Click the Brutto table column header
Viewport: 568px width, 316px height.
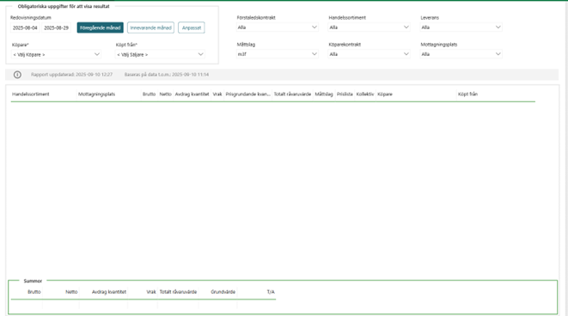[149, 94]
